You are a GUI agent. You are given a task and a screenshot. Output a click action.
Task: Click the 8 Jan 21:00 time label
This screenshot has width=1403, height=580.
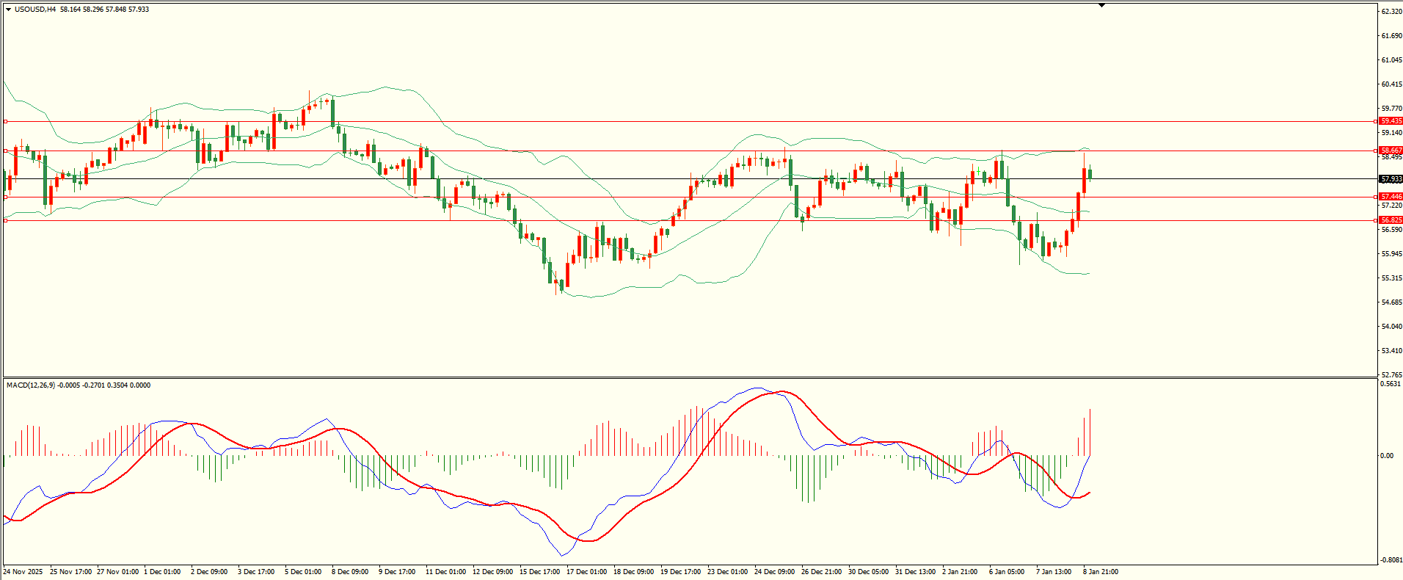pyautogui.click(x=1101, y=572)
